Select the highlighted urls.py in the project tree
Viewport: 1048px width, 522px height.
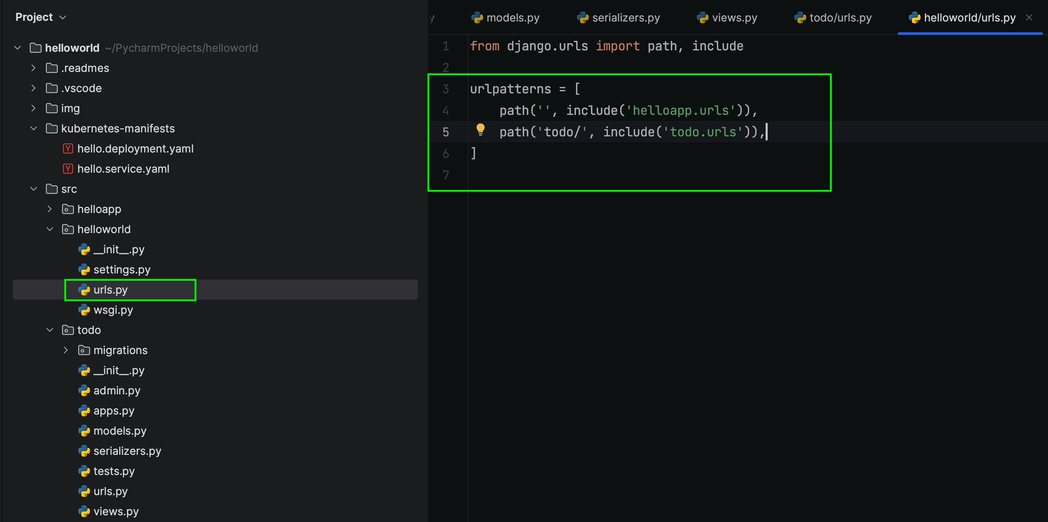(x=110, y=290)
